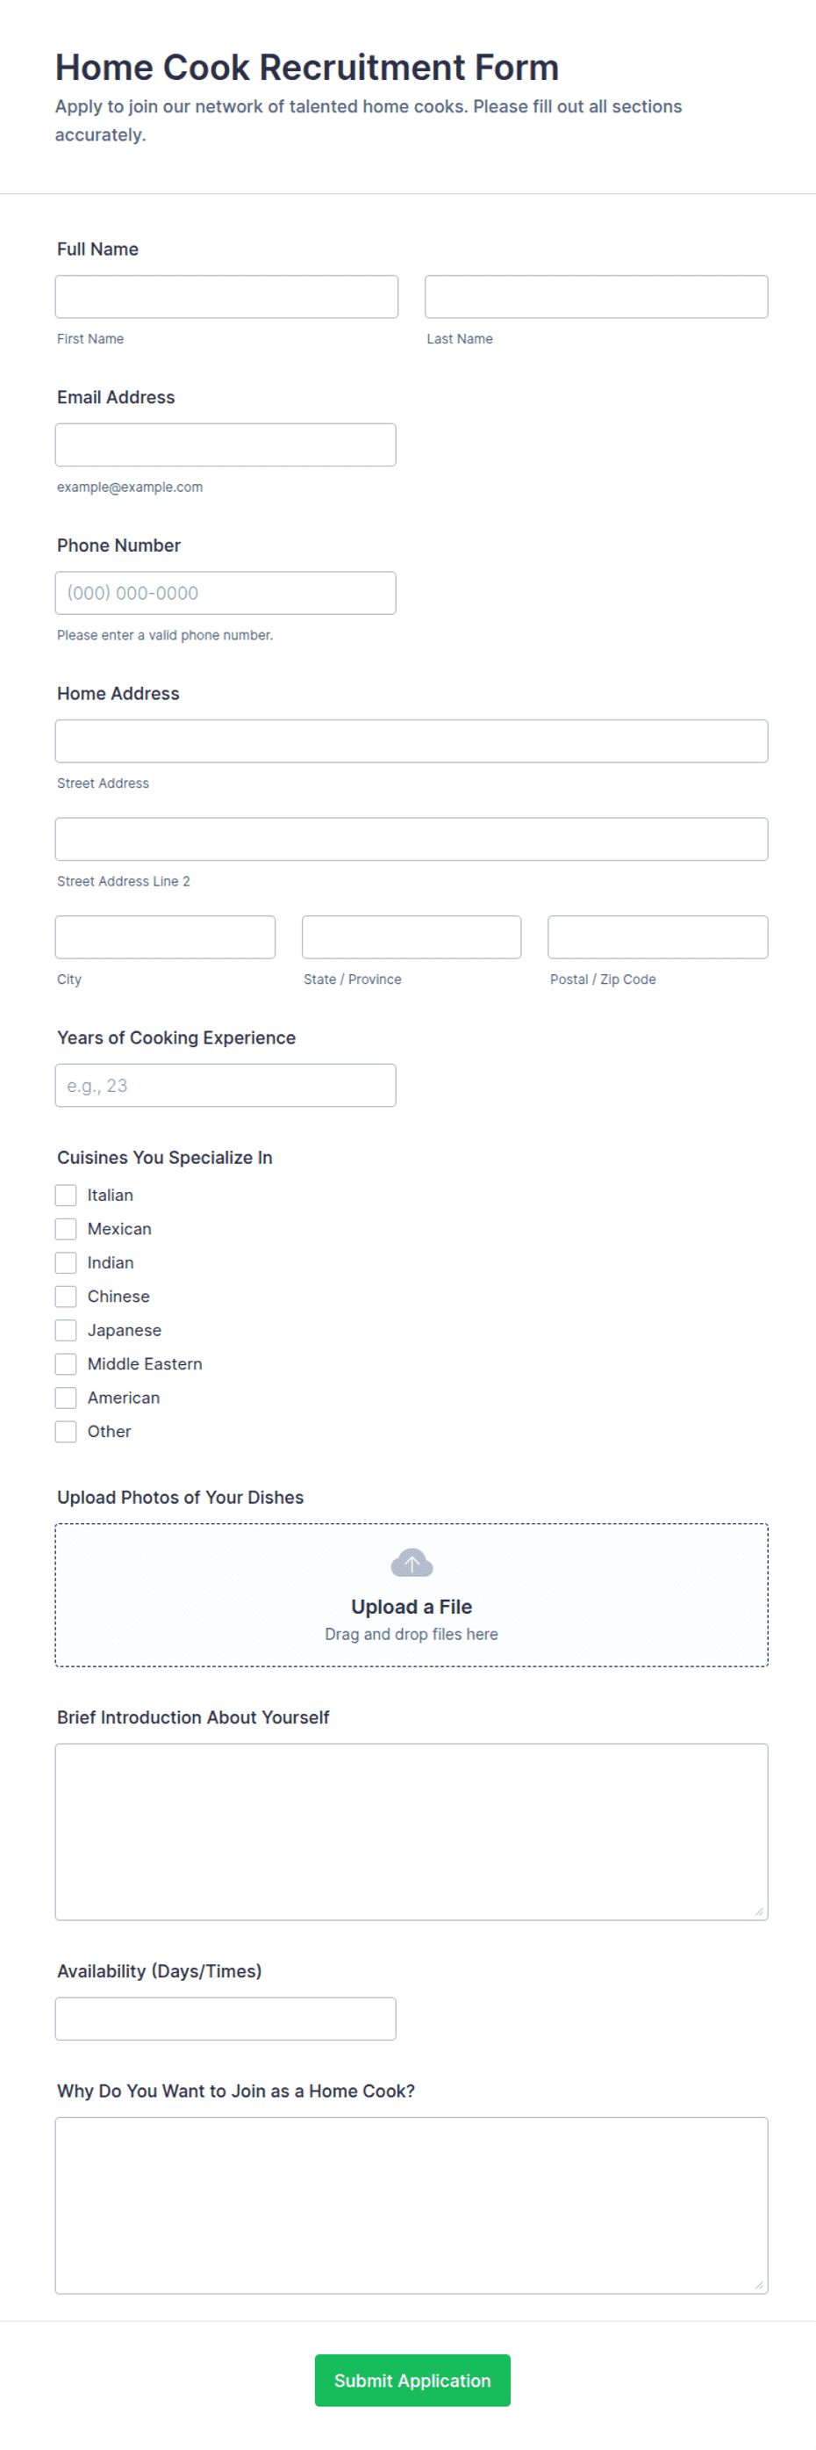Mark the American cuisine checkbox
The image size is (816, 2450).
66,1397
